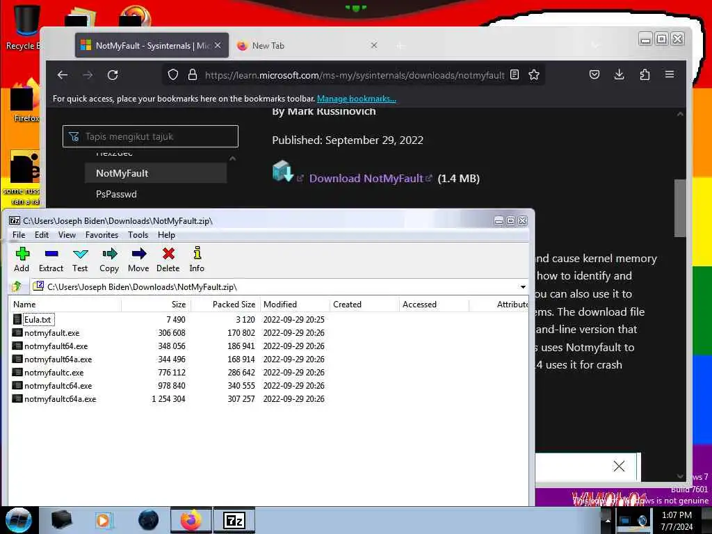The width and height of the screenshot is (712, 534).
Task: Open Recycle Bin on desktop
Action: point(25,26)
